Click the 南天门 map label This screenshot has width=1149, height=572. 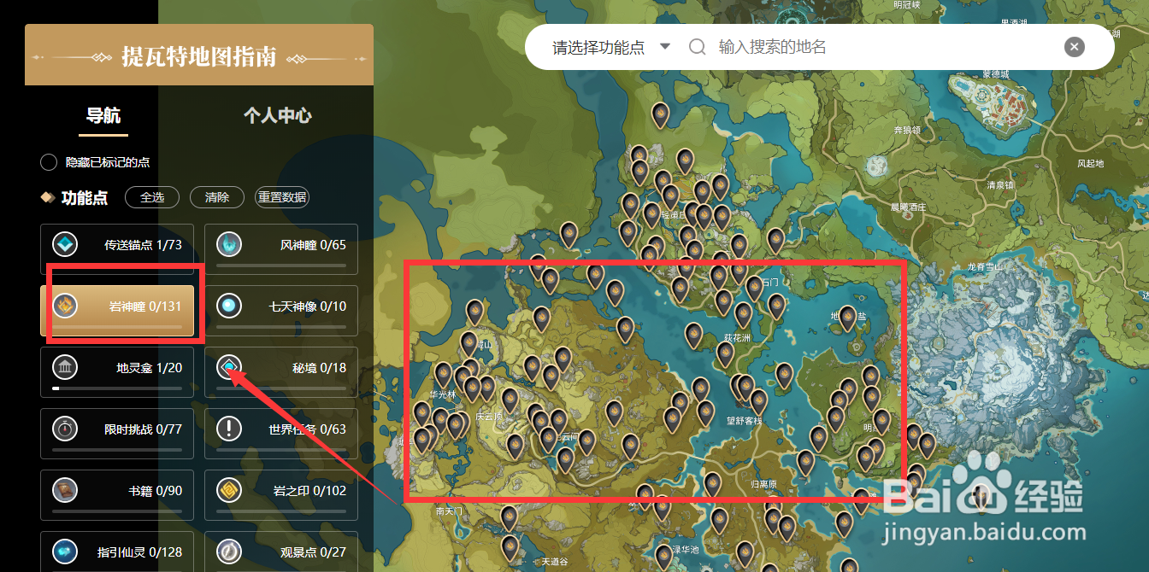[x=449, y=511]
